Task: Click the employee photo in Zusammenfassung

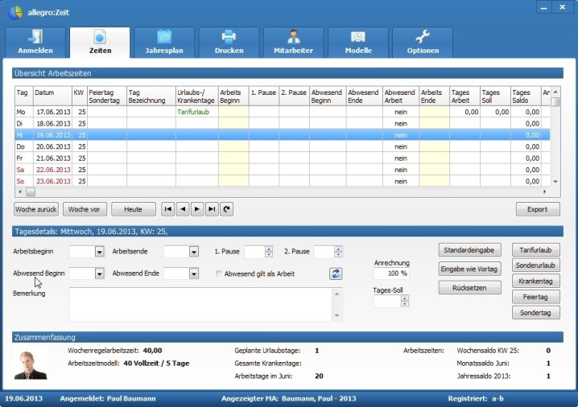Action: (x=31, y=365)
